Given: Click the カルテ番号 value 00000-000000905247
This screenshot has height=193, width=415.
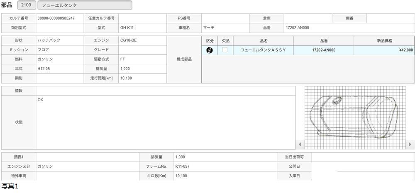Looking at the screenshot, I should tap(60, 18).
